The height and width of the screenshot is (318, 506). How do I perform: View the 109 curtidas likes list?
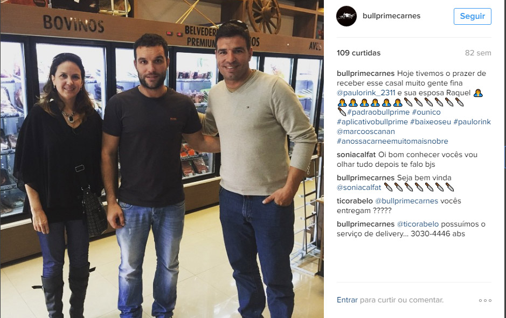[358, 53]
